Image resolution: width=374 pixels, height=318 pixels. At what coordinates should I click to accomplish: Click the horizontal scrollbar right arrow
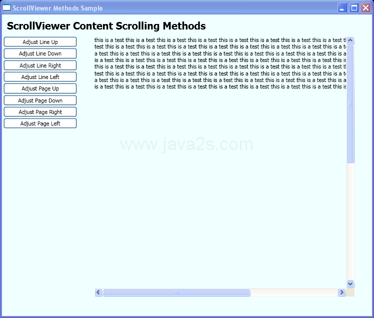(341, 292)
